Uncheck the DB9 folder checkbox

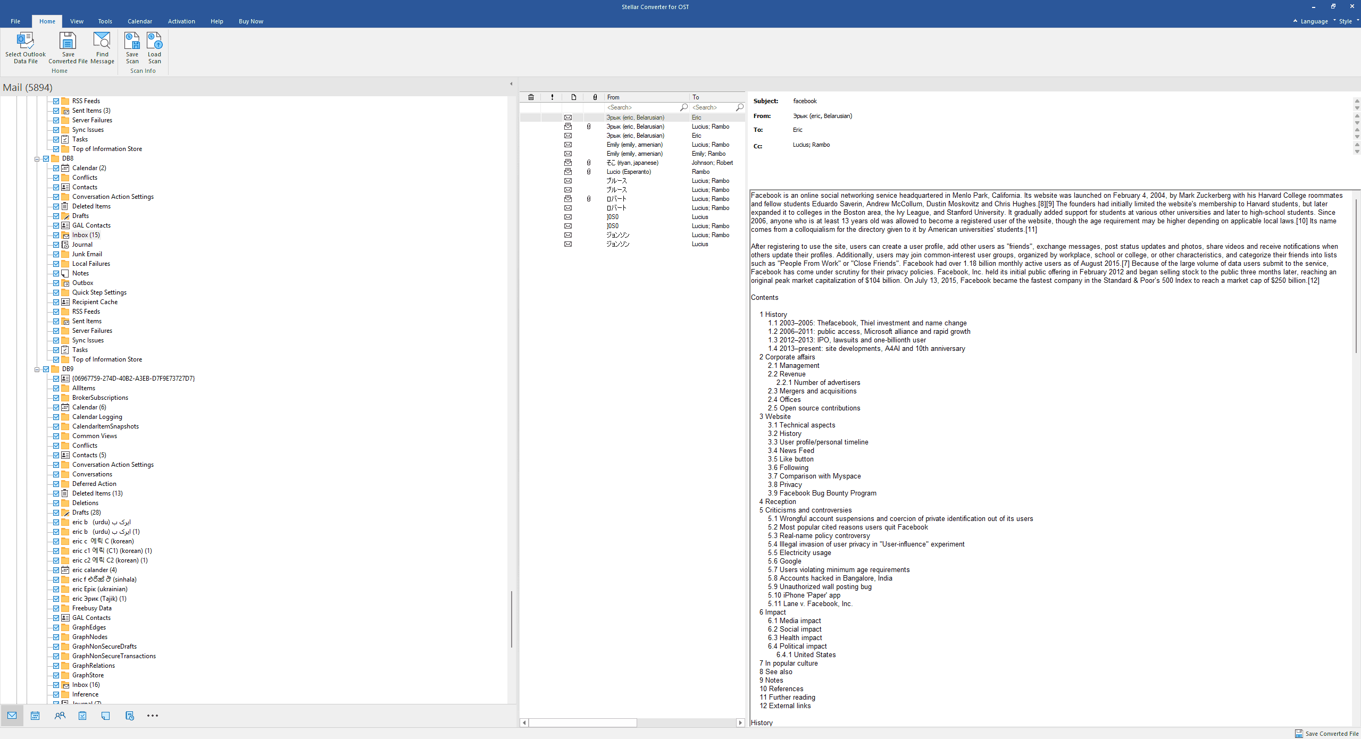pyautogui.click(x=46, y=369)
